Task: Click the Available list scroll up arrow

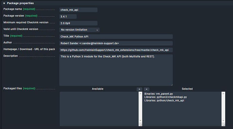Action: click(140, 94)
